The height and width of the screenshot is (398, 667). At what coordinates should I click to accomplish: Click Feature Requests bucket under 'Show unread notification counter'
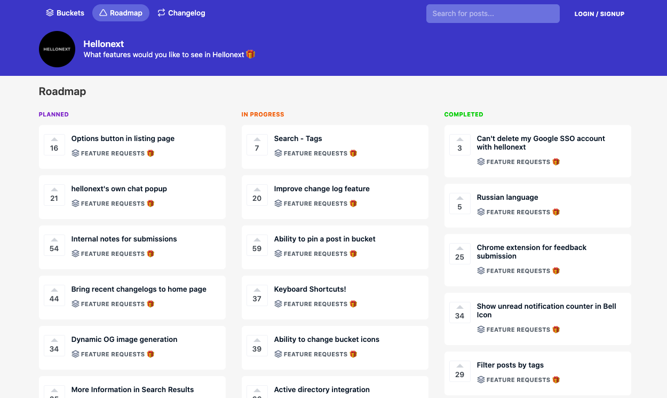tap(519, 330)
